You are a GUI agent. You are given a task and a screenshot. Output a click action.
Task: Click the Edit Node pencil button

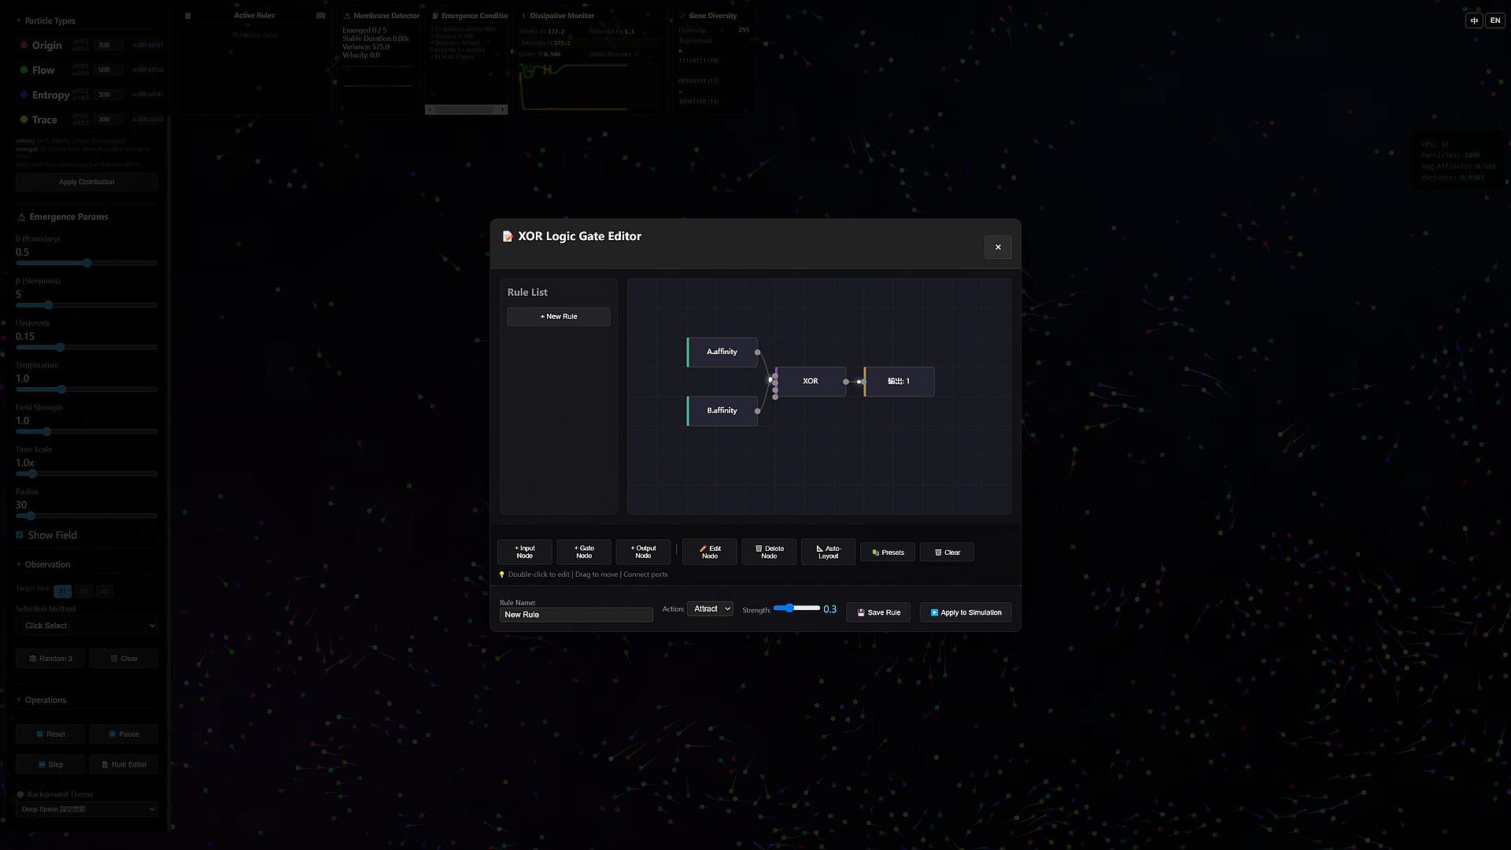(709, 552)
